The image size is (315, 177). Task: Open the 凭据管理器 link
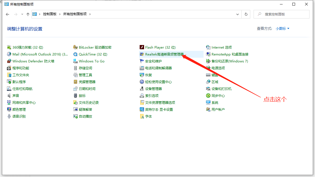[87, 82]
